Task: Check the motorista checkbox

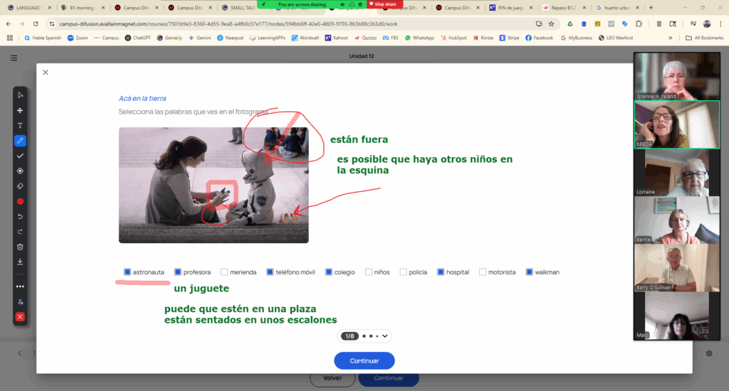Action: [x=483, y=272]
